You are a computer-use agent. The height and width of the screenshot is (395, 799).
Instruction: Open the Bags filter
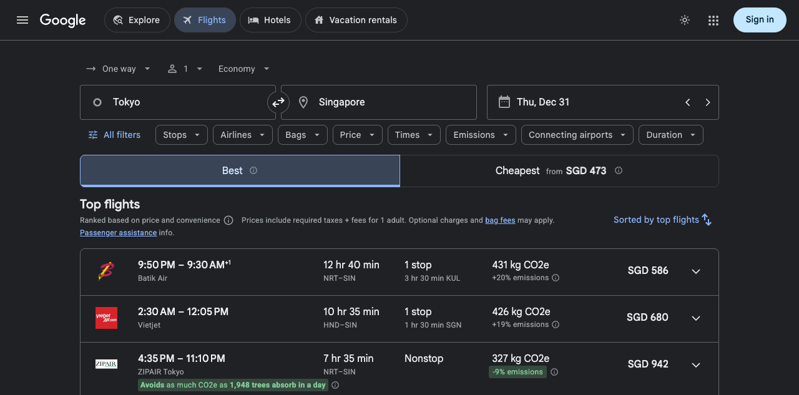pos(303,135)
